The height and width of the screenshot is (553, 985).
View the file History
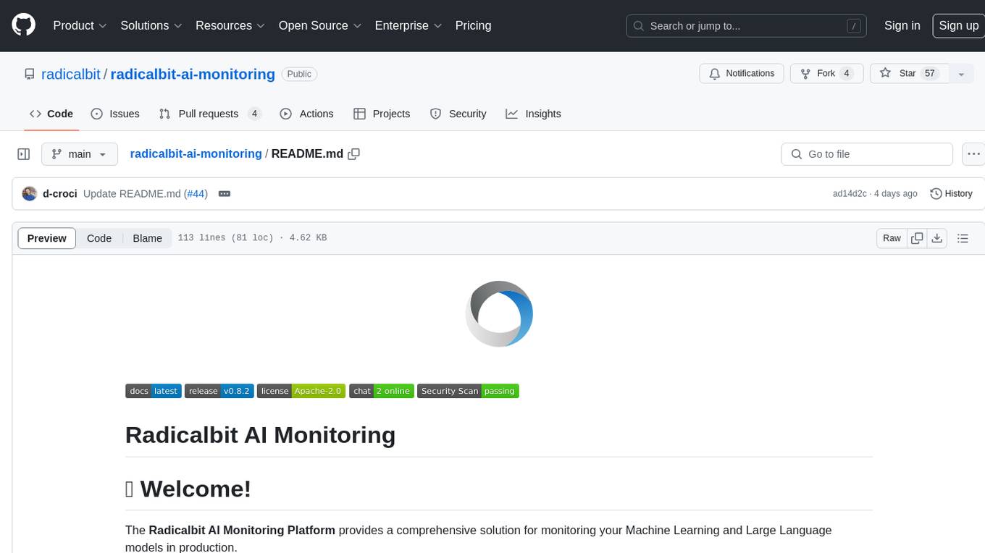[x=951, y=193]
